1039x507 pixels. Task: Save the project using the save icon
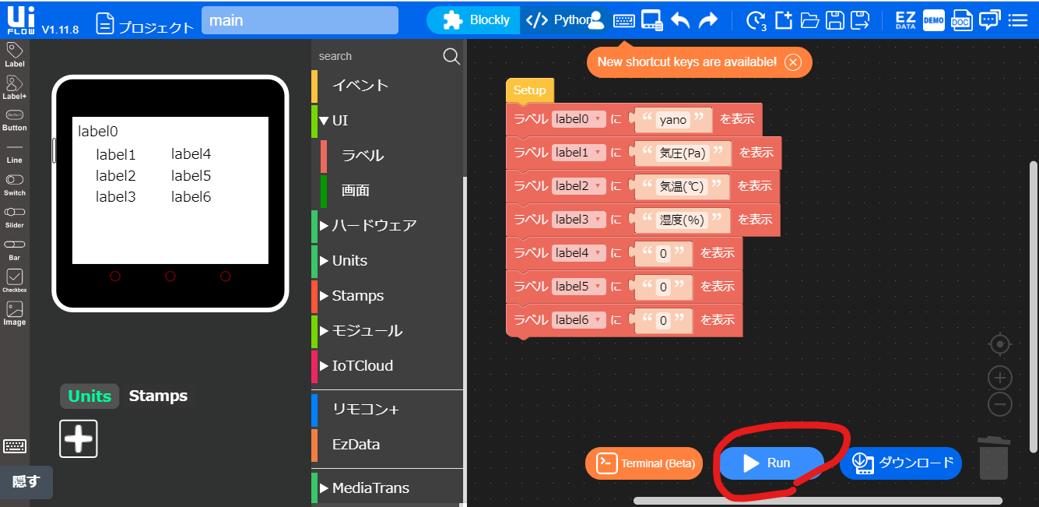(835, 20)
